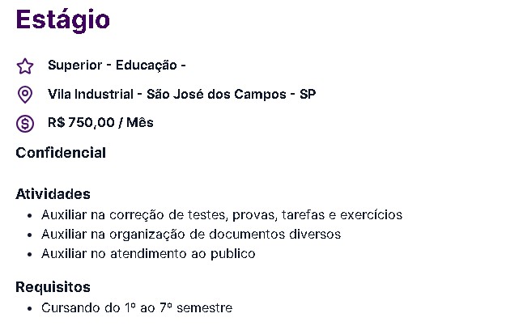Click the SP state abbreviation

click(308, 94)
